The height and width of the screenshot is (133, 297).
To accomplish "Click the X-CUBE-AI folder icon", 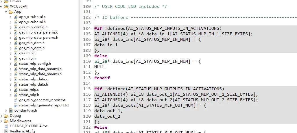I will tap(6, 6).
